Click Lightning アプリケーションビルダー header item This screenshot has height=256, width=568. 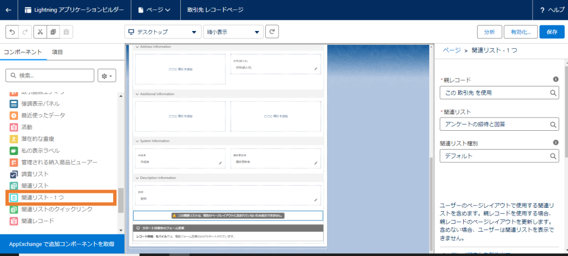click(74, 10)
